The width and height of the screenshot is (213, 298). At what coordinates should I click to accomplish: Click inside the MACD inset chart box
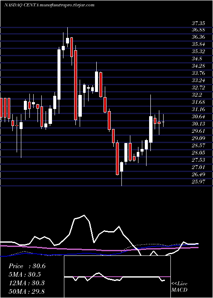[117, 277]
